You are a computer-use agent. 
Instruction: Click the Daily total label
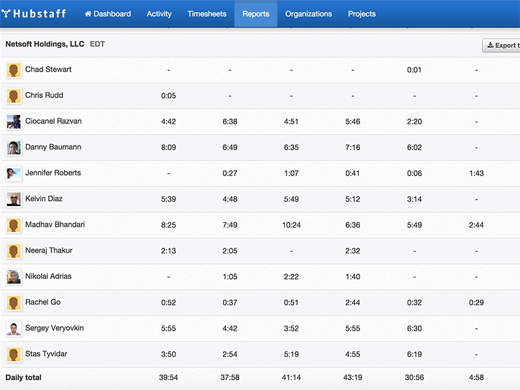click(x=23, y=378)
